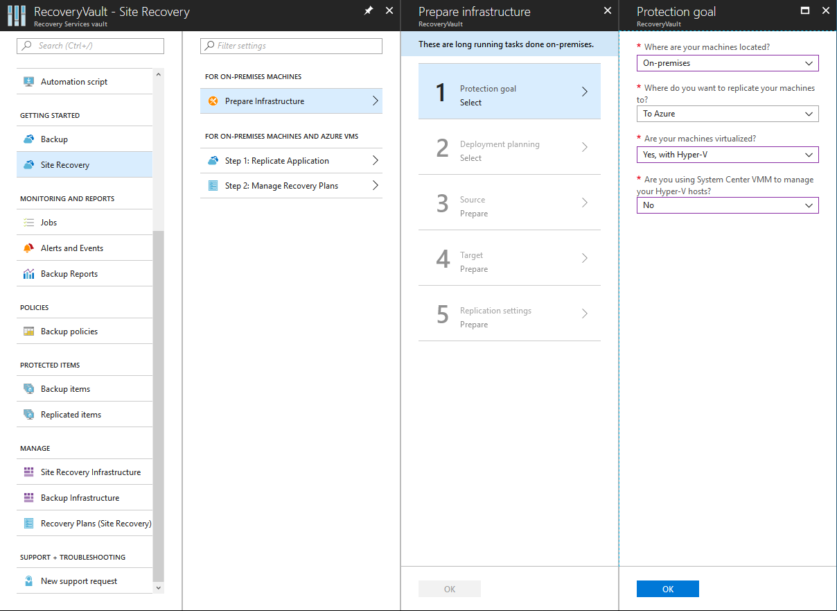Click the Recovery Plans (Site Recovery) icon

pos(28,523)
